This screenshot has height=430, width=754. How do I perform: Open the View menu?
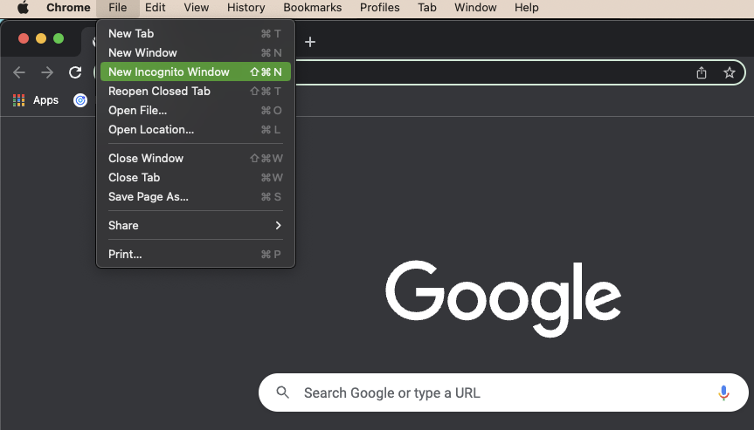pyautogui.click(x=197, y=8)
